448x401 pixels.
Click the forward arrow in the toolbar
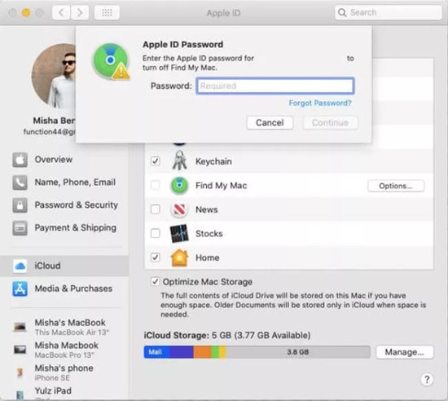click(x=80, y=12)
